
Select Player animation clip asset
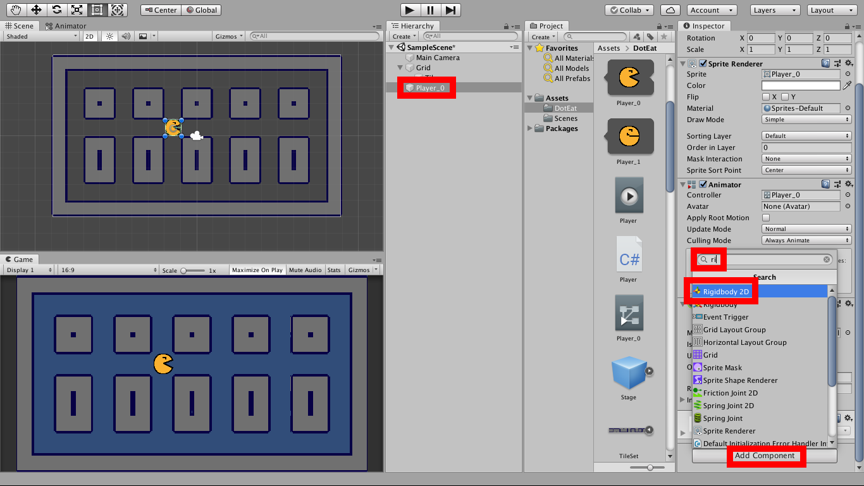(629, 195)
